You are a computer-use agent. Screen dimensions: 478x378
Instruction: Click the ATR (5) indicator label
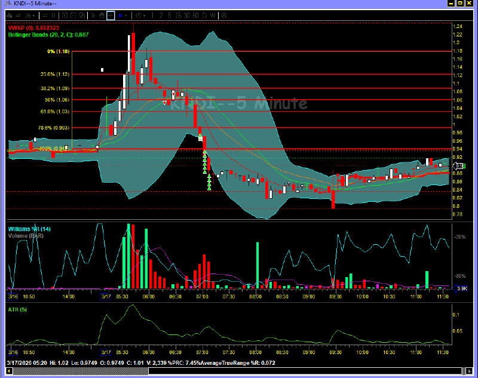(x=17, y=309)
